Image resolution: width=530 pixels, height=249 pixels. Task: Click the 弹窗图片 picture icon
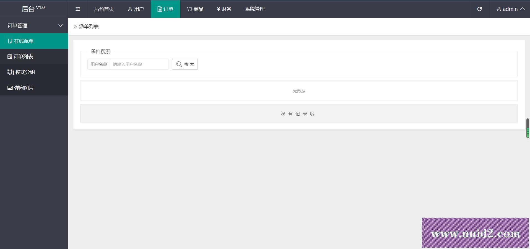pos(10,88)
